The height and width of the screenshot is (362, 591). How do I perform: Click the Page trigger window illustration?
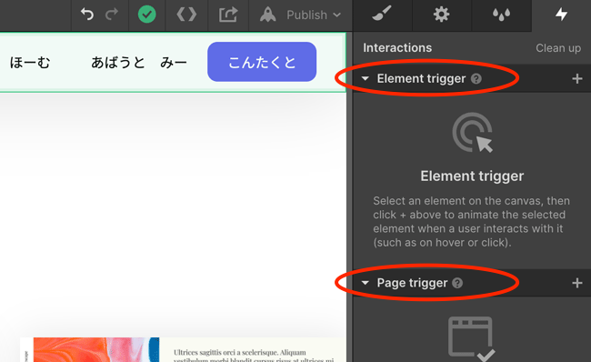pyautogui.click(x=471, y=338)
